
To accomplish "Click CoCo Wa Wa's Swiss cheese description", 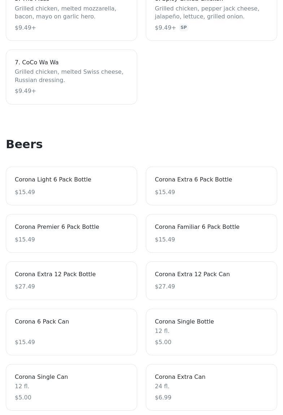I will click(69, 76).
